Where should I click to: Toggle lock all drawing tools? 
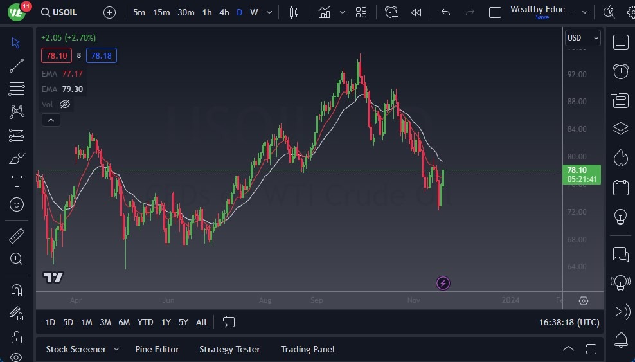click(x=17, y=336)
